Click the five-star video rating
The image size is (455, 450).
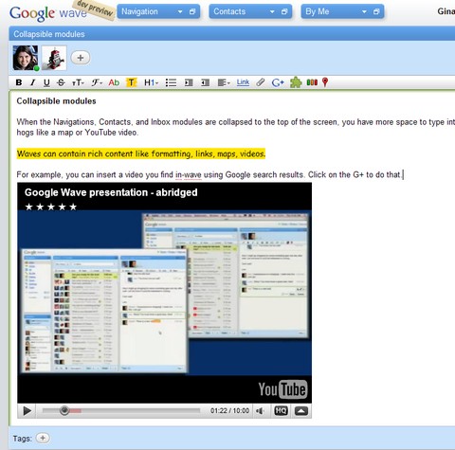point(51,207)
